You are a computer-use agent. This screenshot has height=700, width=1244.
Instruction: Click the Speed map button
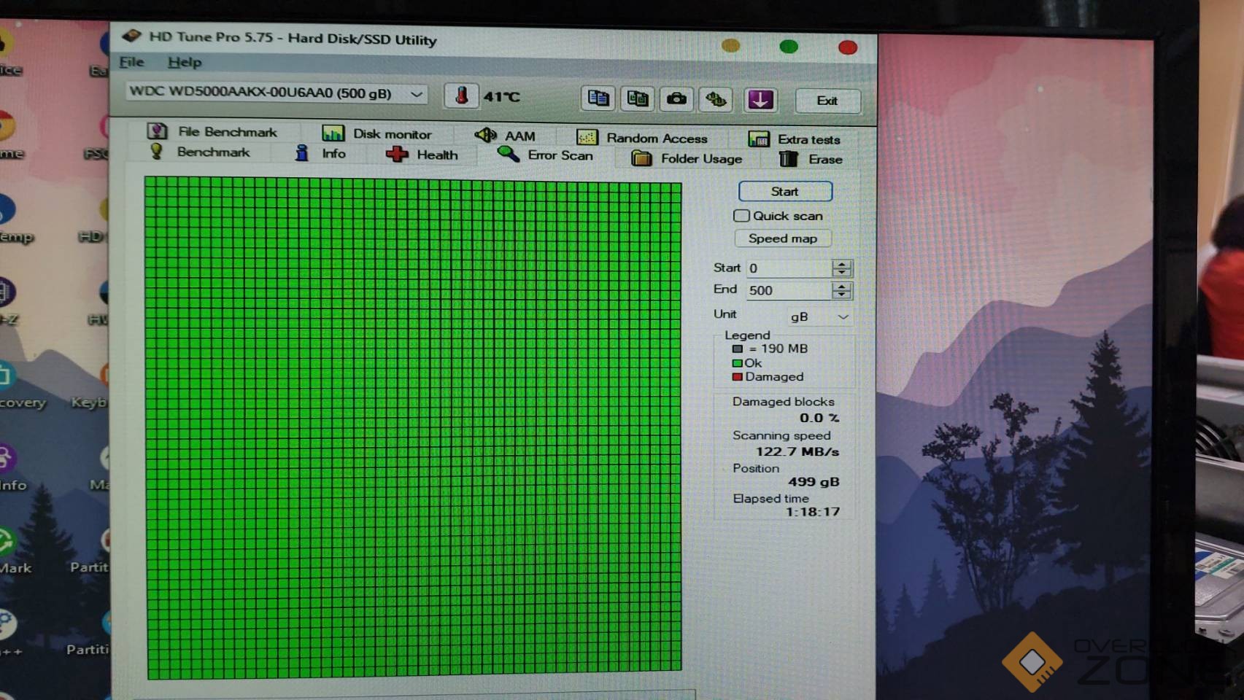(783, 238)
